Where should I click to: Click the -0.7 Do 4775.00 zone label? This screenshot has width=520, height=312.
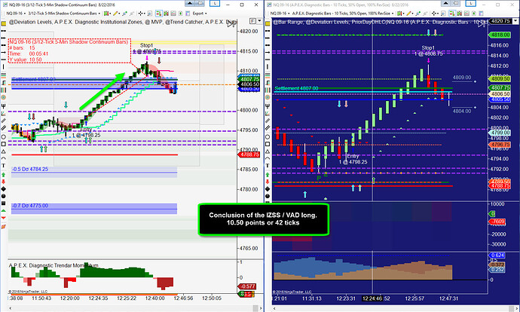(30, 206)
